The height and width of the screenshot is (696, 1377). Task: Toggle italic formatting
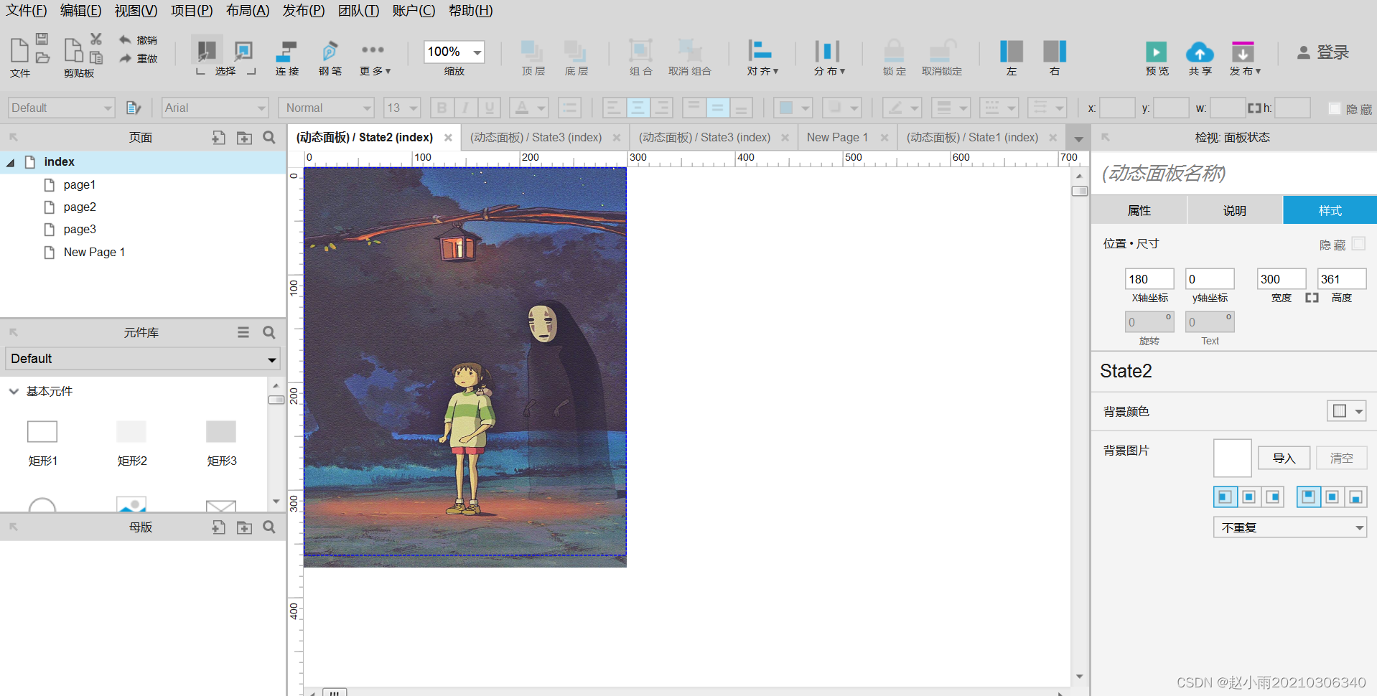pyautogui.click(x=465, y=108)
